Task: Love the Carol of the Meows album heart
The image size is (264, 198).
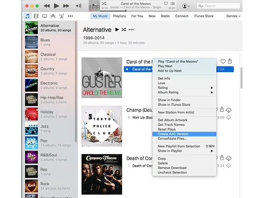Action: 223,61
